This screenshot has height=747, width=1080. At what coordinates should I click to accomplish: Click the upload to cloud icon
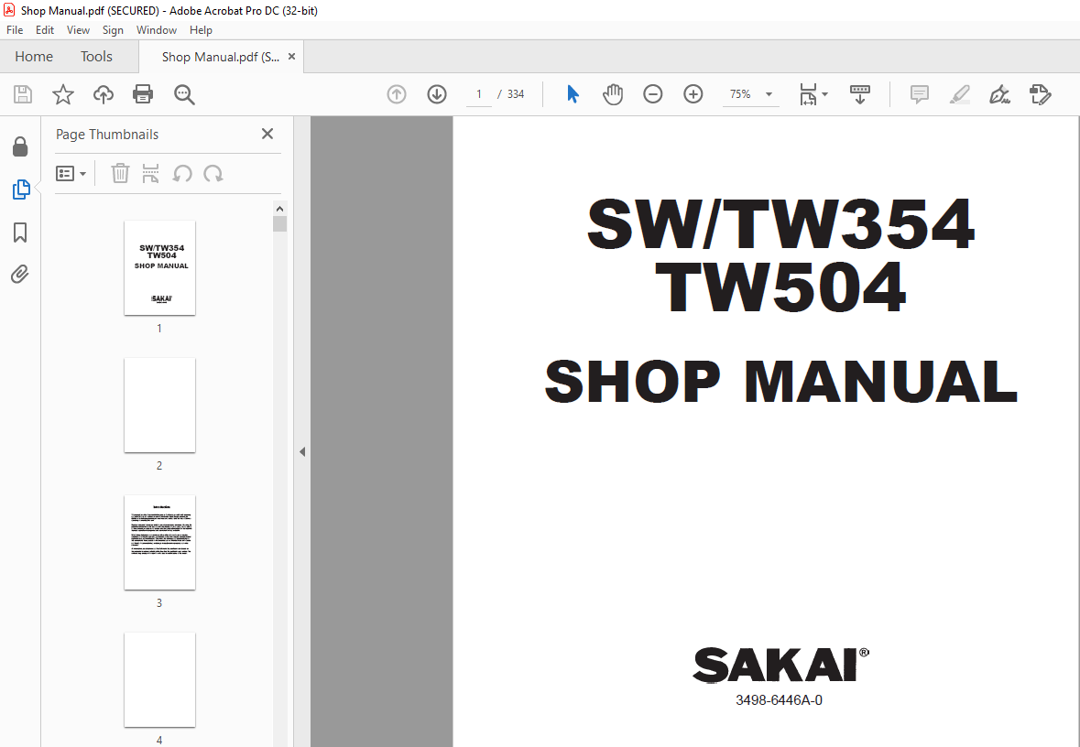[104, 94]
